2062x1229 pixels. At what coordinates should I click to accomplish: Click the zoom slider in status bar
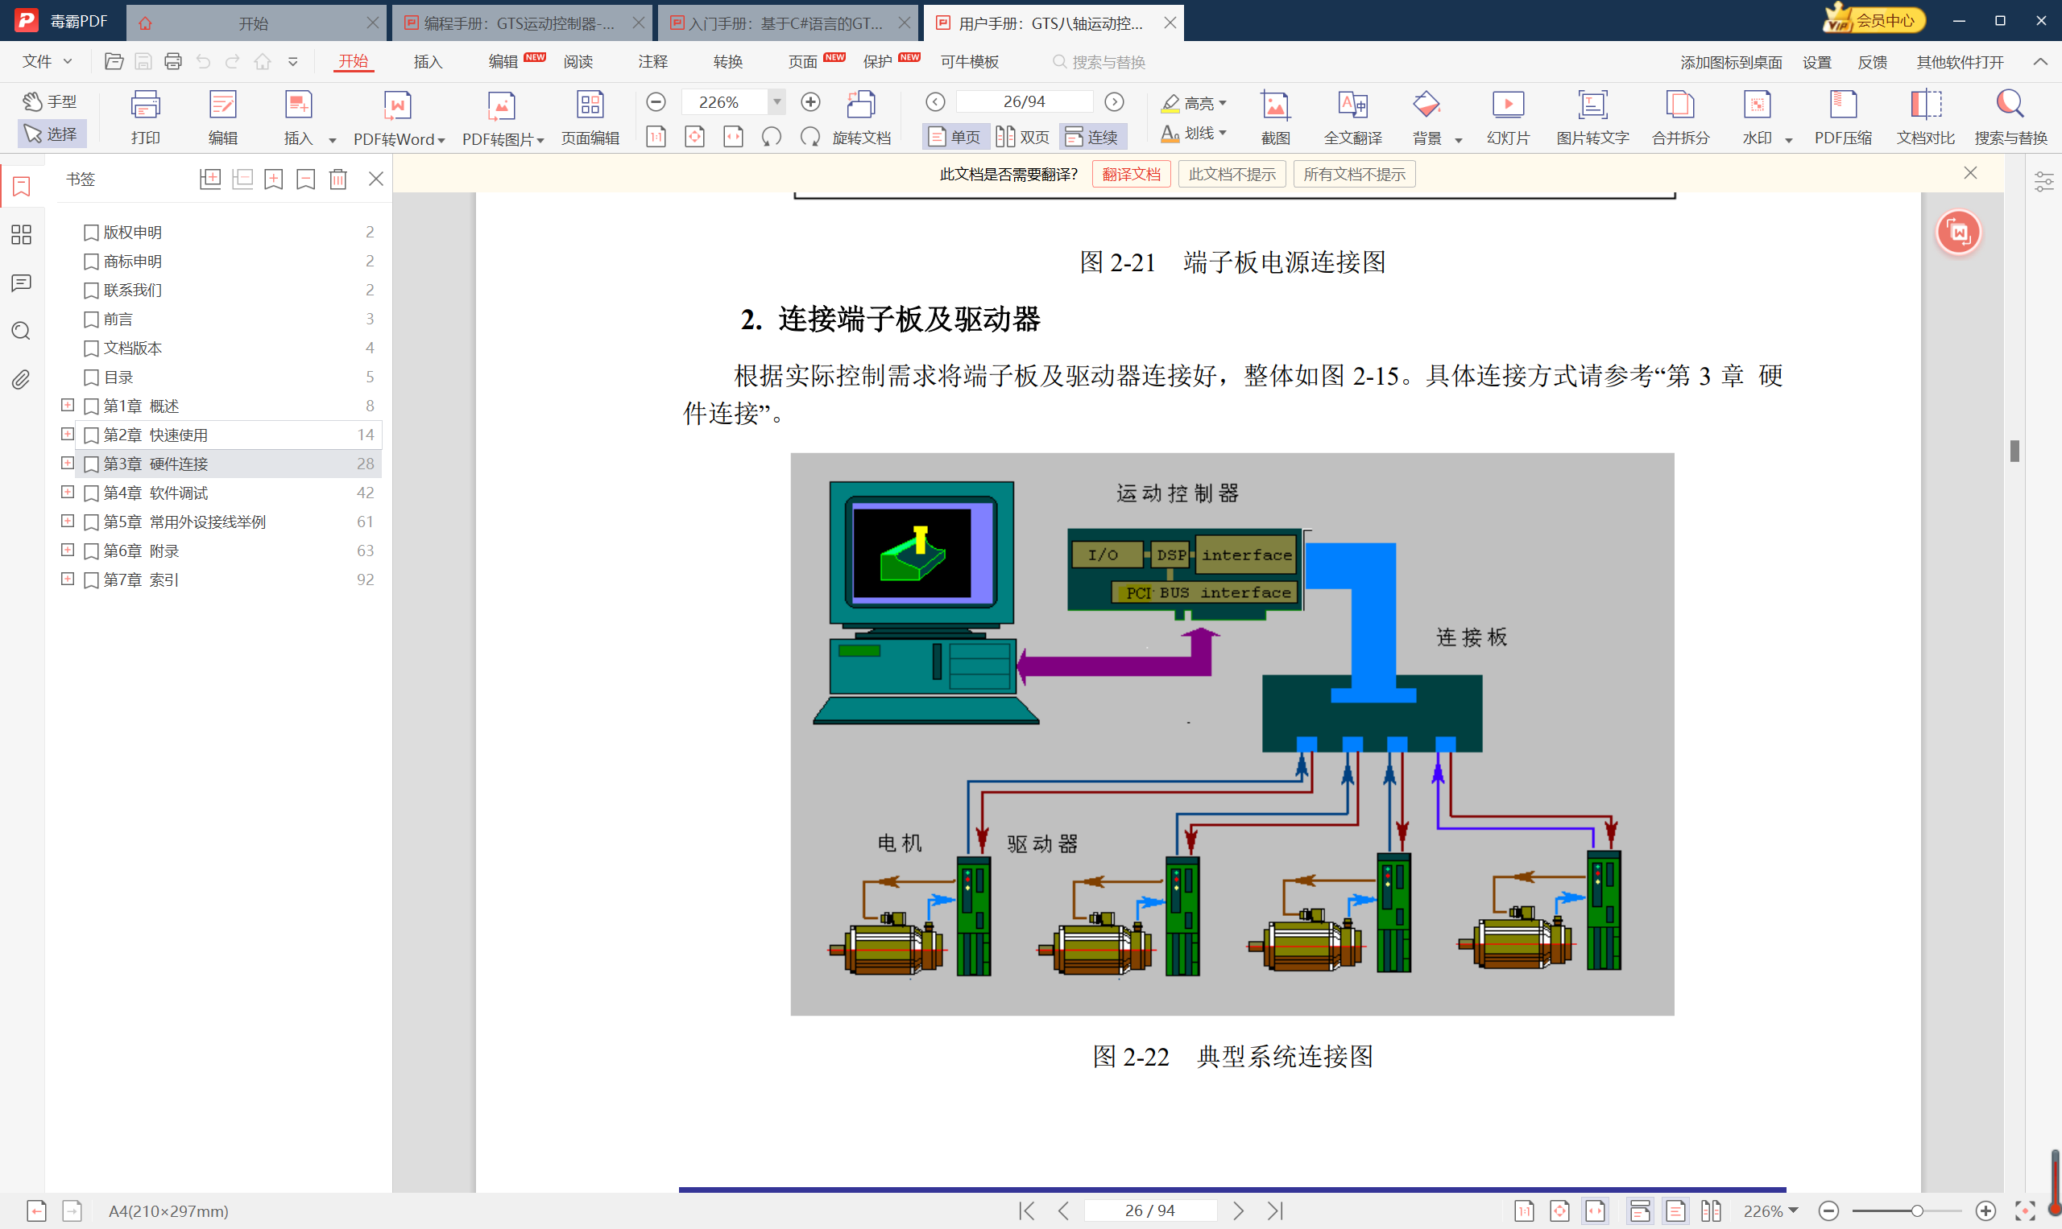coord(1915,1210)
